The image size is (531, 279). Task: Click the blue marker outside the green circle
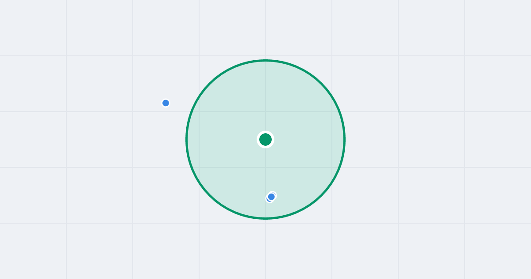click(x=166, y=103)
